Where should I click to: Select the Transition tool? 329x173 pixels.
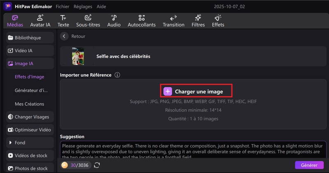click(173, 21)
